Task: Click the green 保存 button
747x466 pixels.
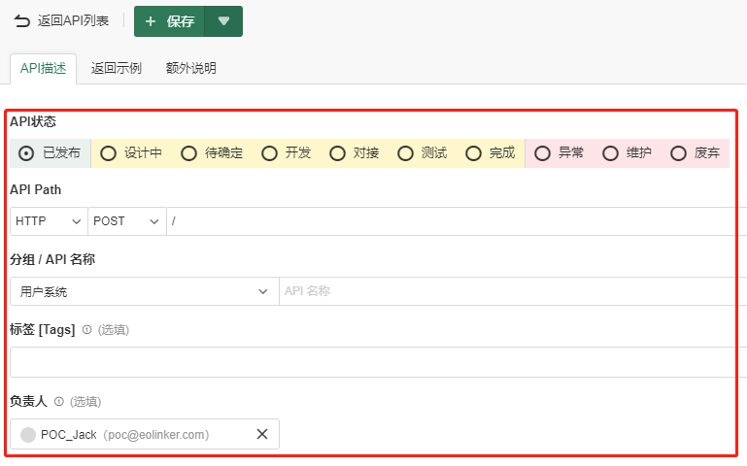Action: [x=169, y=21]
